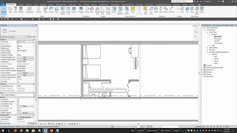The height and width of the screenshot is (133, 237).
Task: Open the Model Group tool
Action: [108, 11]
